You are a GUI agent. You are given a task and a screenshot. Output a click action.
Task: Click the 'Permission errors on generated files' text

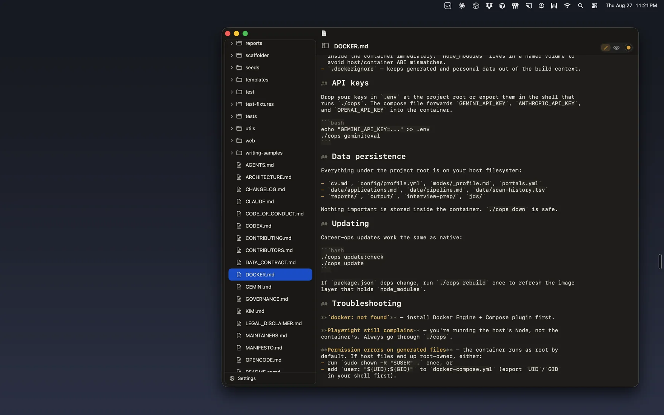coord(387,350)
